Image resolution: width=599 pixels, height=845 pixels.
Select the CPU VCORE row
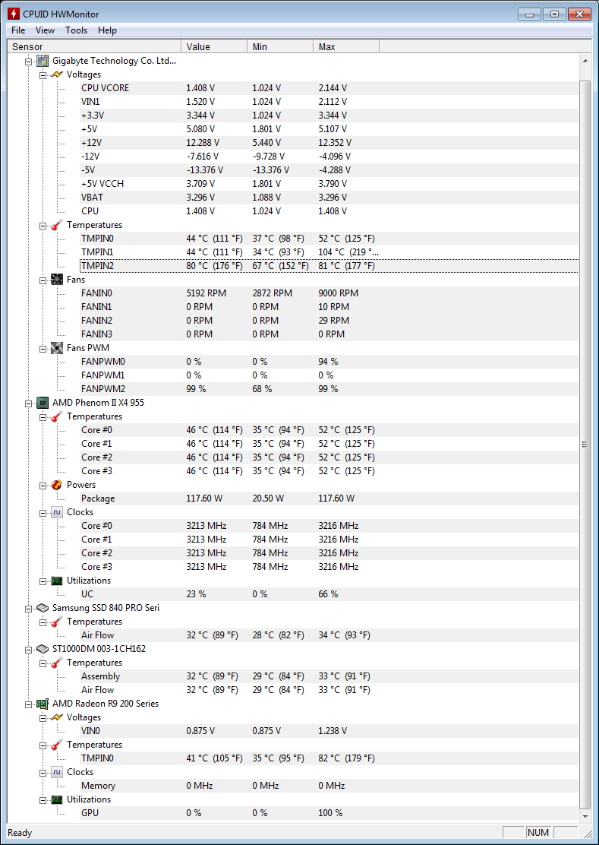point(329,88)
